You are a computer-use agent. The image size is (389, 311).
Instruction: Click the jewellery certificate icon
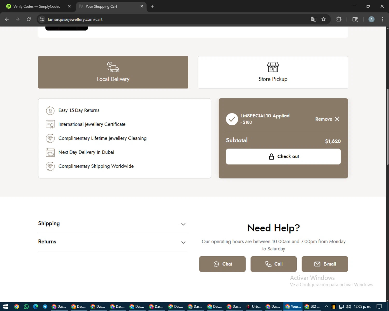pos(50,124)
